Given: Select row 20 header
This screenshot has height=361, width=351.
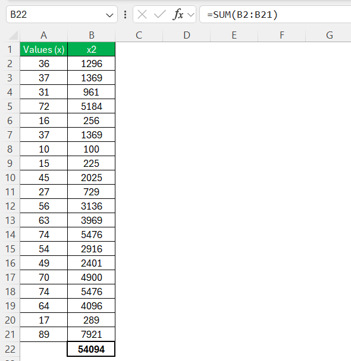Looking at the screenshot, I should pos(10,320).
